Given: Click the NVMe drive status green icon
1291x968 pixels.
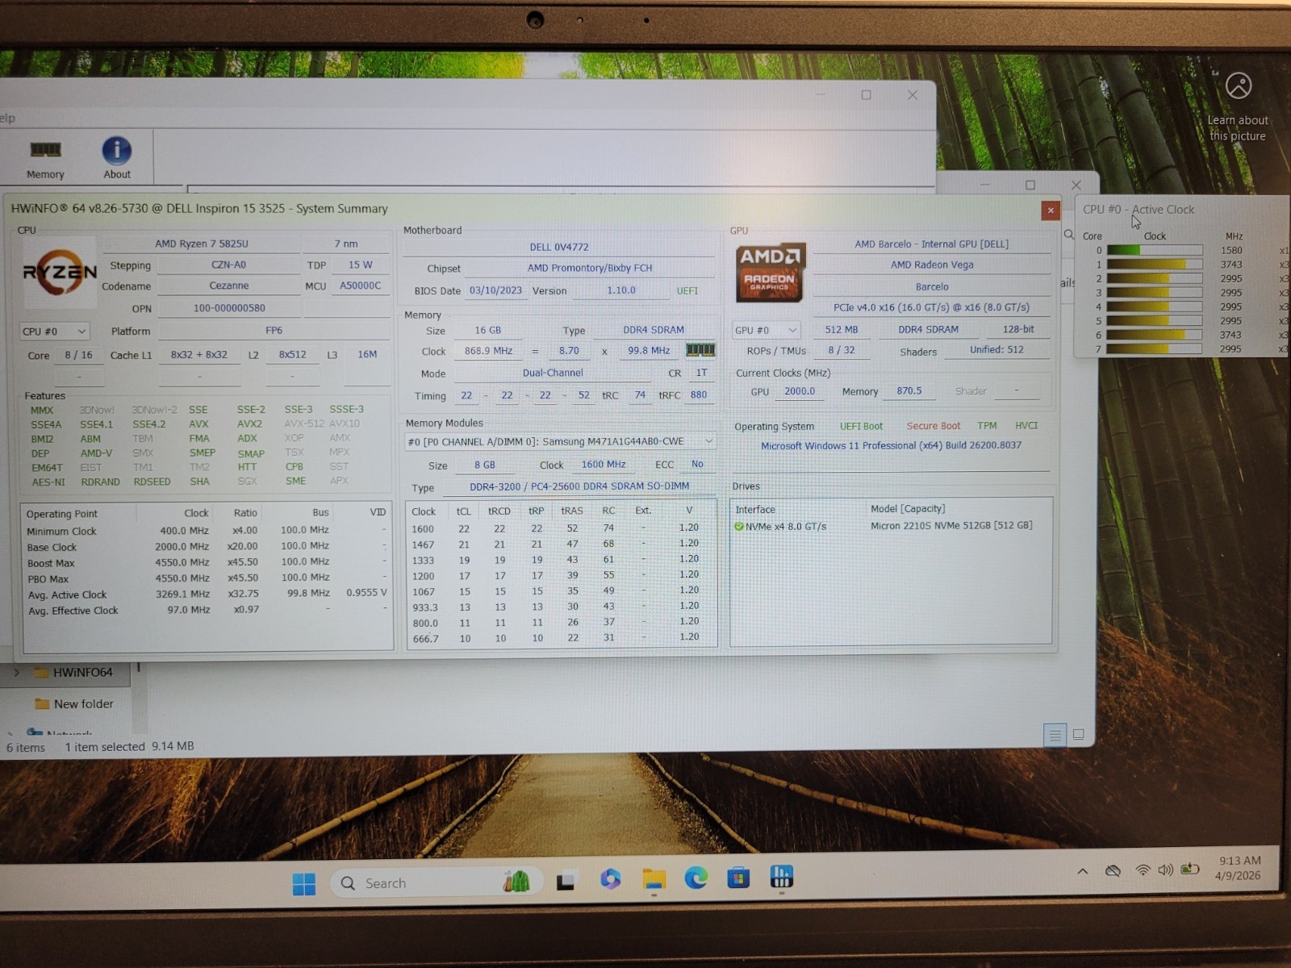Looking at the screenshot, I should (738, 526).
